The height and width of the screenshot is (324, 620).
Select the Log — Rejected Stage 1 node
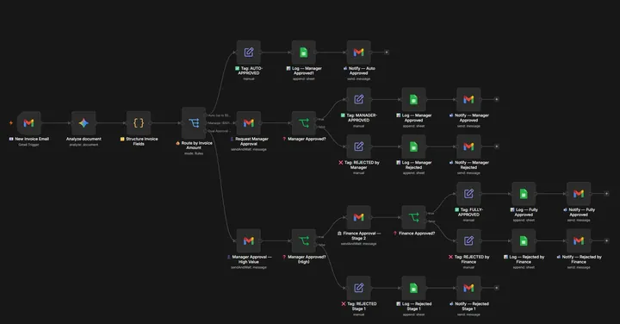tap(413, 288)
